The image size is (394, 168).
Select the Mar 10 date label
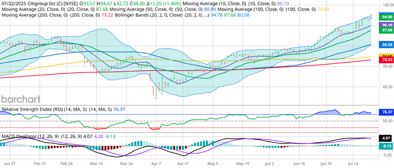97,163
